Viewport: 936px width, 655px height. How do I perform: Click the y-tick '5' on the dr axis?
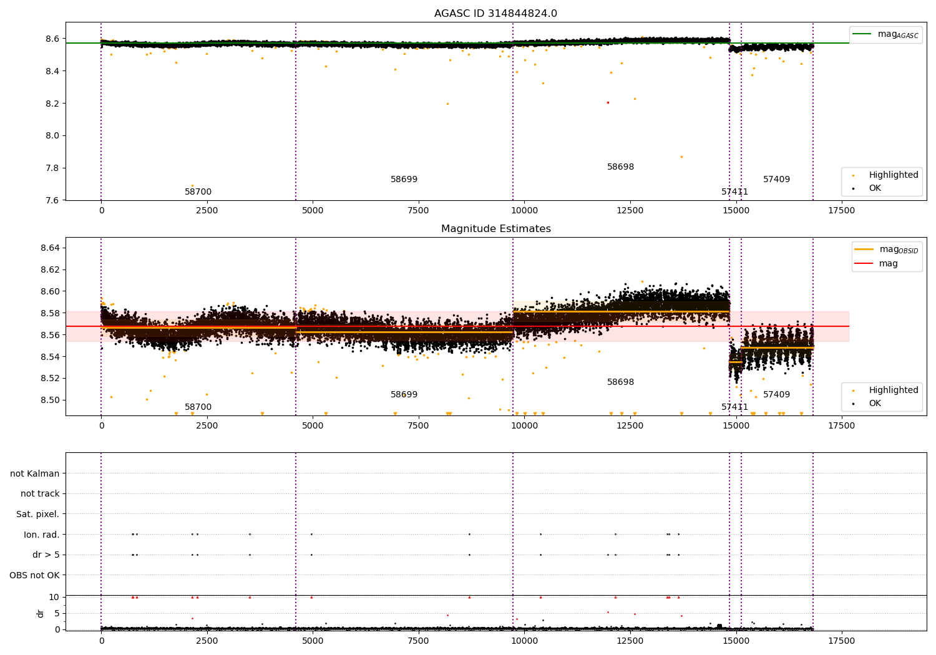(x=57, y=613)
